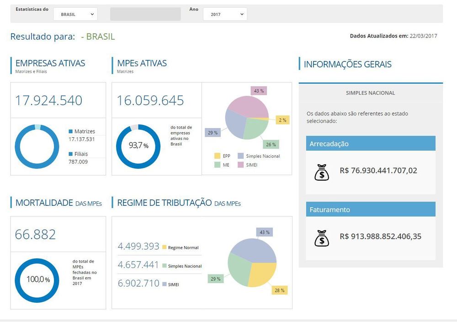Open the BRASIL statistics dropdown
The height and width of the screenshot is (322, 457).
point(75,14)
